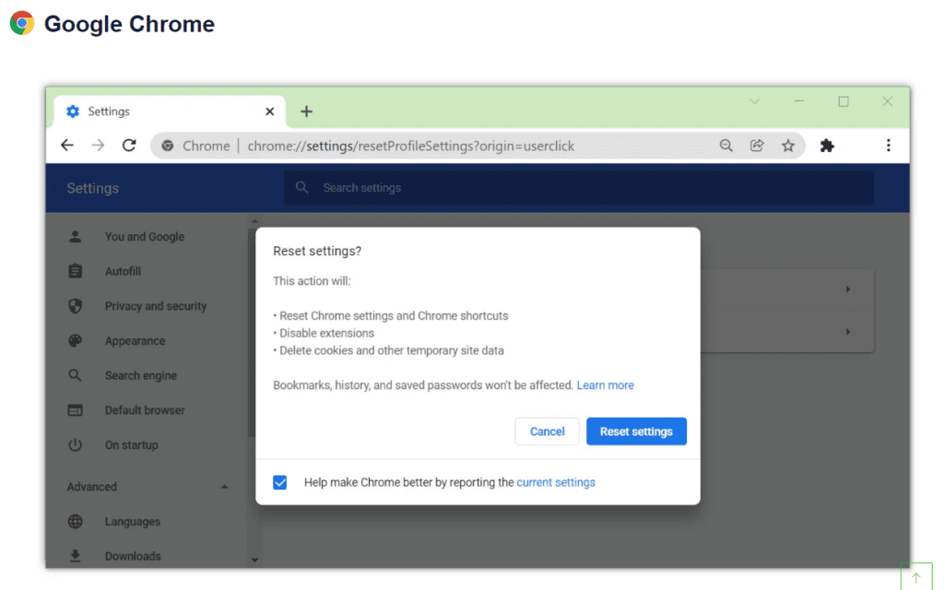The width and height of the screenshot is (944, 590).
Task: Minimize the Chrome window
Action: [x=799, y=101]
